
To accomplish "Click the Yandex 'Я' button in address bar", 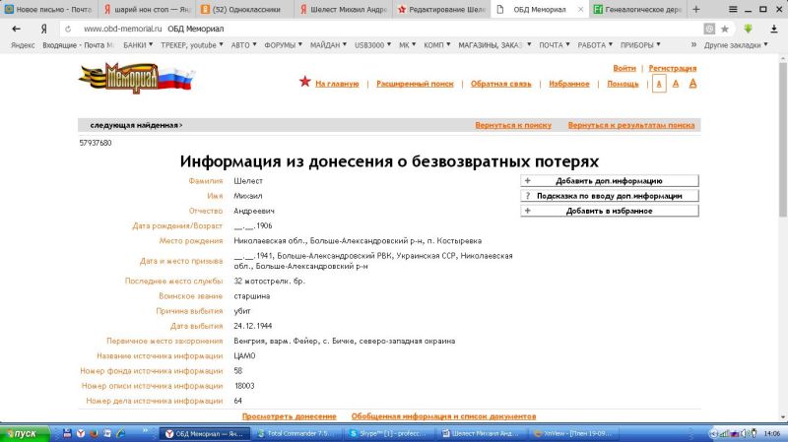I will click(43, 29).
